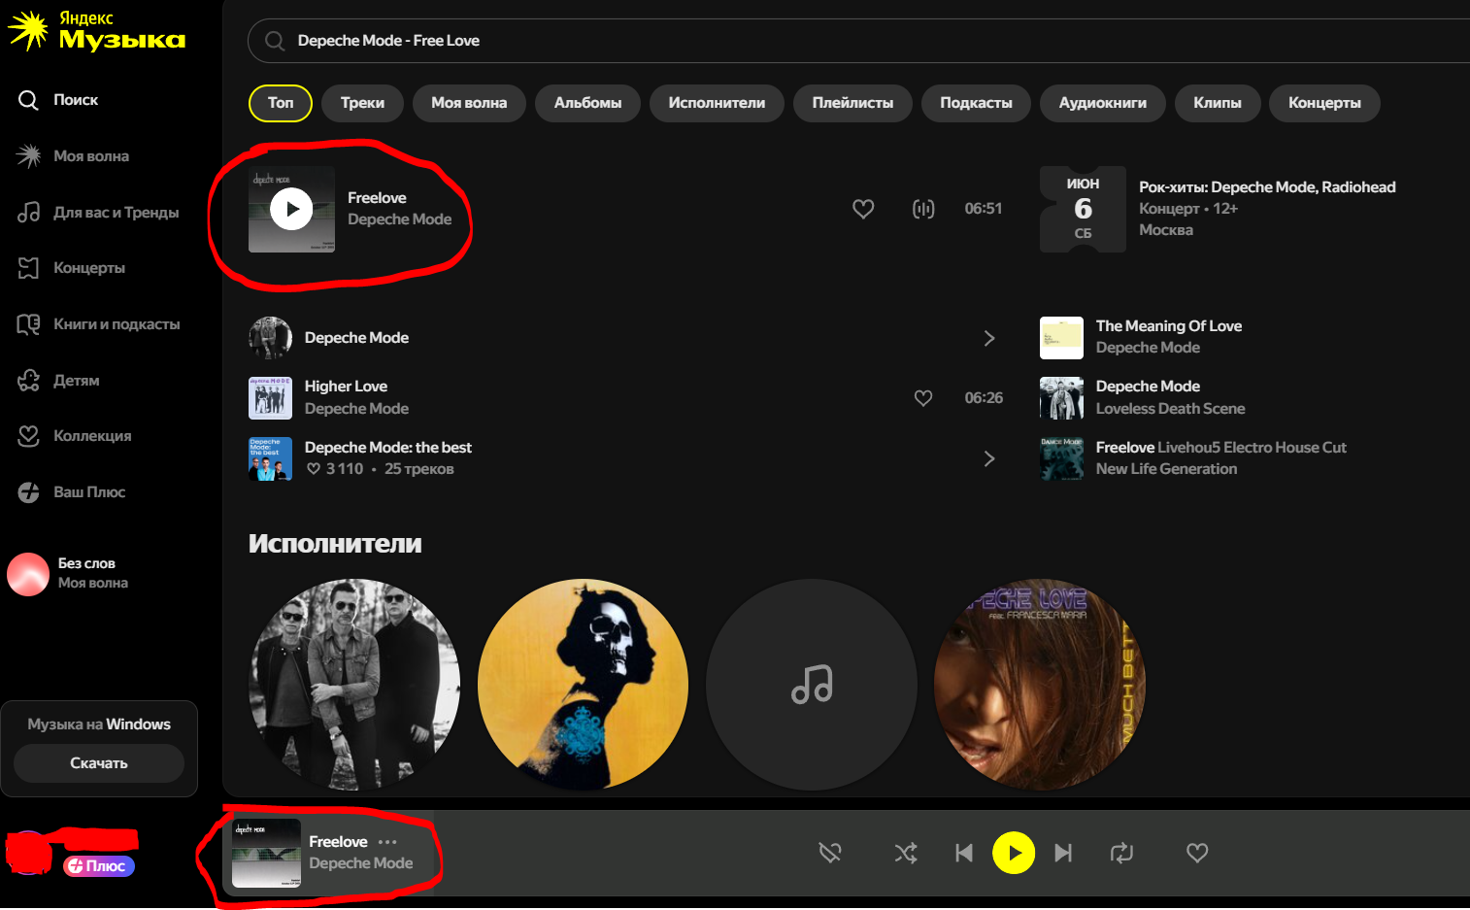This screenshot has height=910, width=1470.
Task: Switch to the Аудиокниги tab
Action: coord(1102,103)
